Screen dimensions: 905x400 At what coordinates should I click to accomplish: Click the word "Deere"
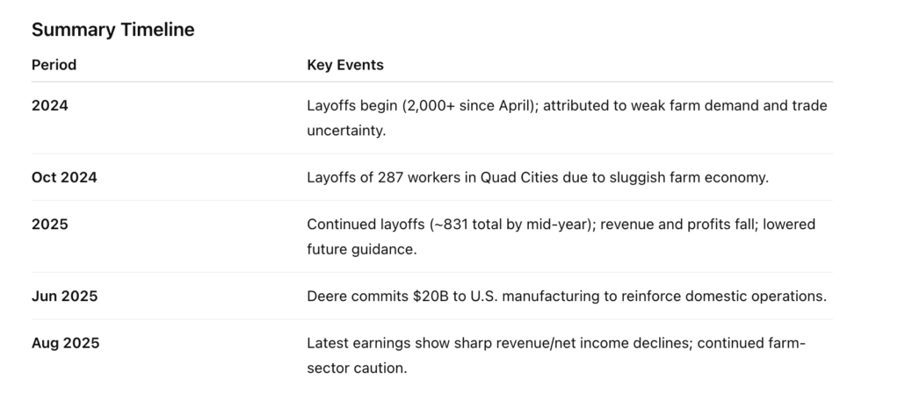tap(327, 296)
